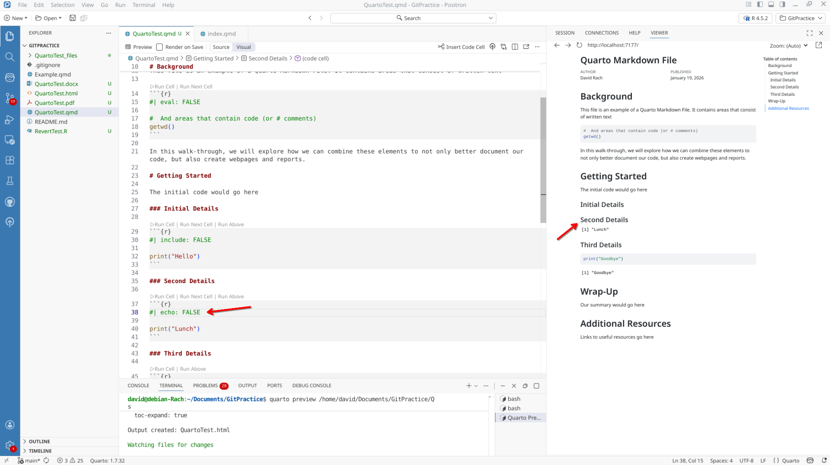Reload the Viewer pane page
830x465 pixels.
click(x=579, y=45)
